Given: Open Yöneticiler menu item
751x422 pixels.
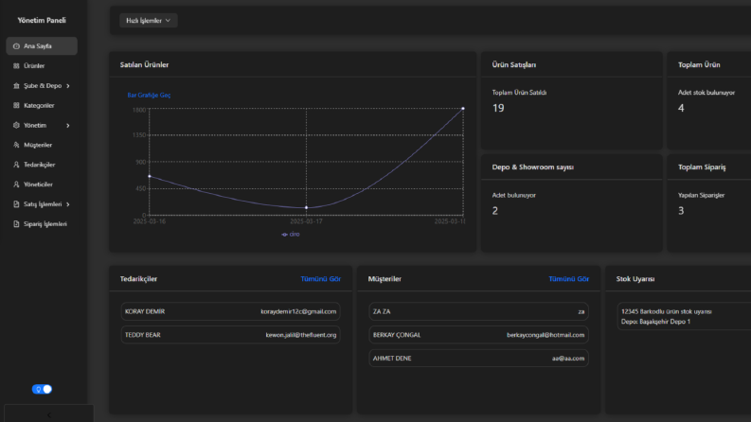Looking at the screenshot, I should tap(42, 185).
